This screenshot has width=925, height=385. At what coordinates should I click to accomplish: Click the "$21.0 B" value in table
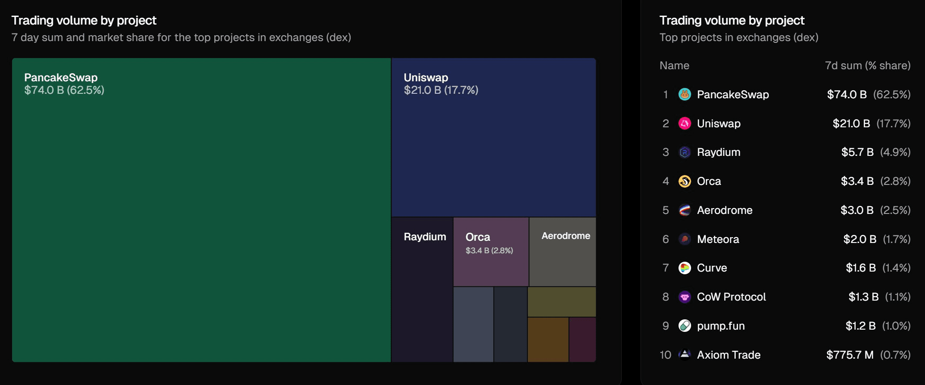pos(851,124)
